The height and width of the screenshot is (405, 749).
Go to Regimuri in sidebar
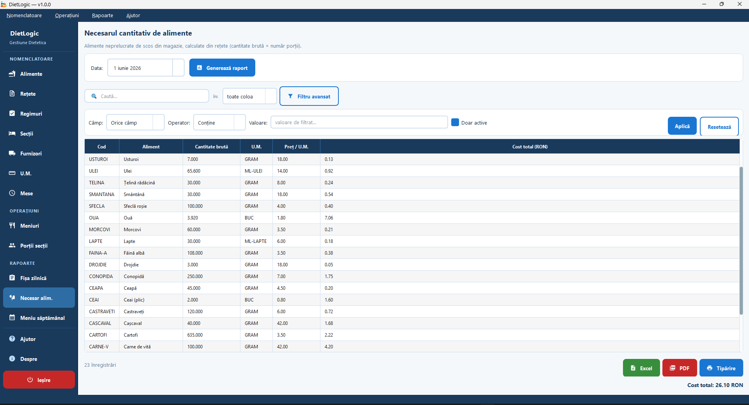[39, 114]
